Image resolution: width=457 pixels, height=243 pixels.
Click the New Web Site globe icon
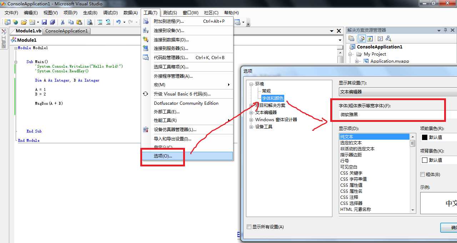[x=15, y=22]
